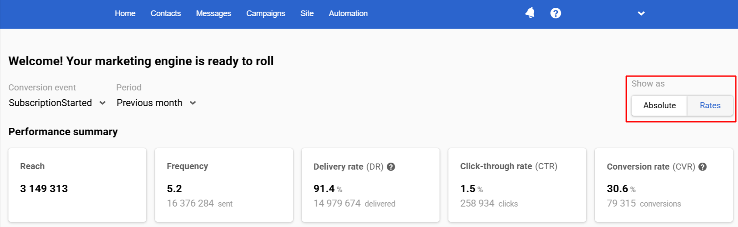Open the Contacts menu

pos(166,13)
